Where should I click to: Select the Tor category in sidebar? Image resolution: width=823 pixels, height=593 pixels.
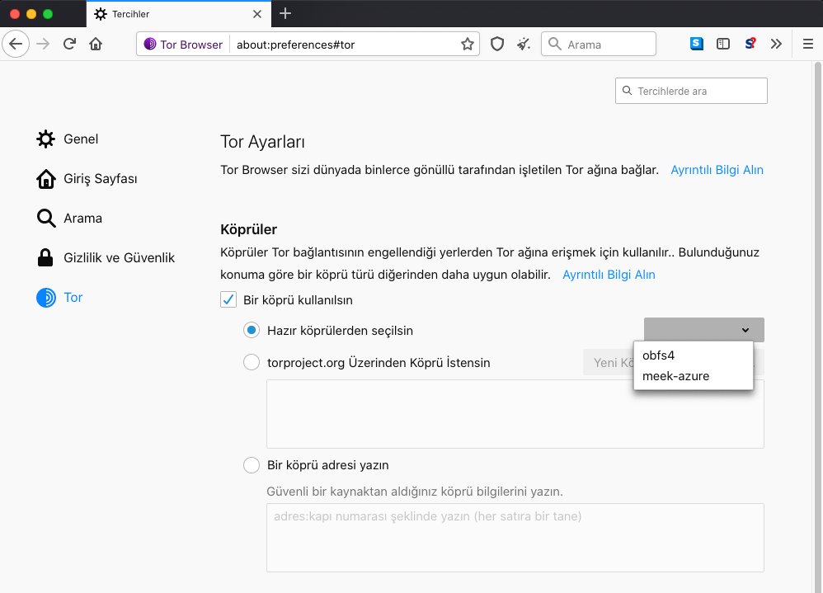[59, 298]
